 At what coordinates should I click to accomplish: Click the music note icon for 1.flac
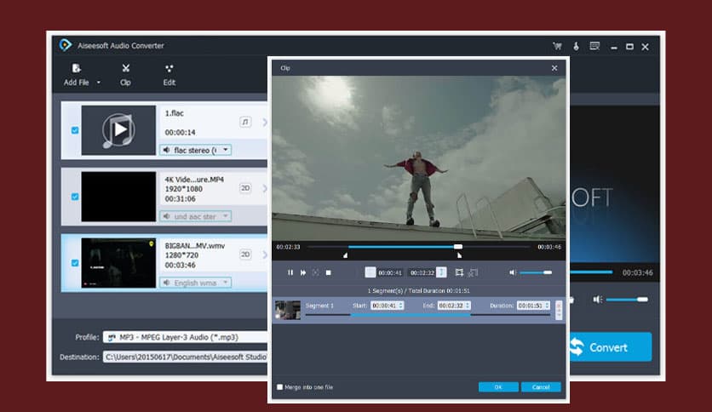[x=245, y=123]
